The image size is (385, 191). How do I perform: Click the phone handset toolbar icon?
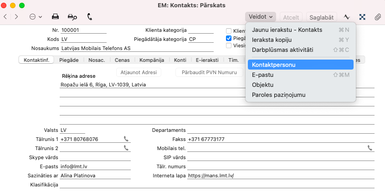(90, 17)
